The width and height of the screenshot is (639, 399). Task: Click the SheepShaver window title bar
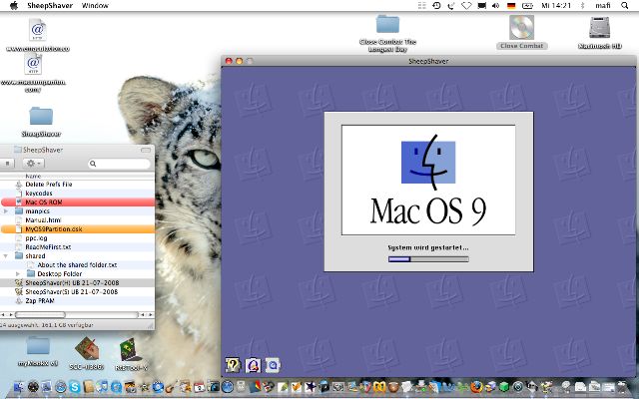428,61
